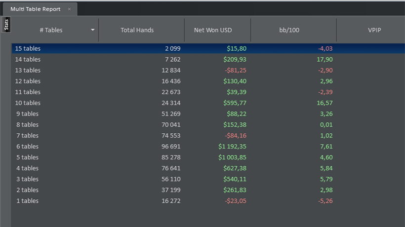
Task: Select the 6 tables row
Action: click(x=208, y=146)
